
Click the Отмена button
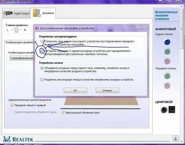pos(107,91)
